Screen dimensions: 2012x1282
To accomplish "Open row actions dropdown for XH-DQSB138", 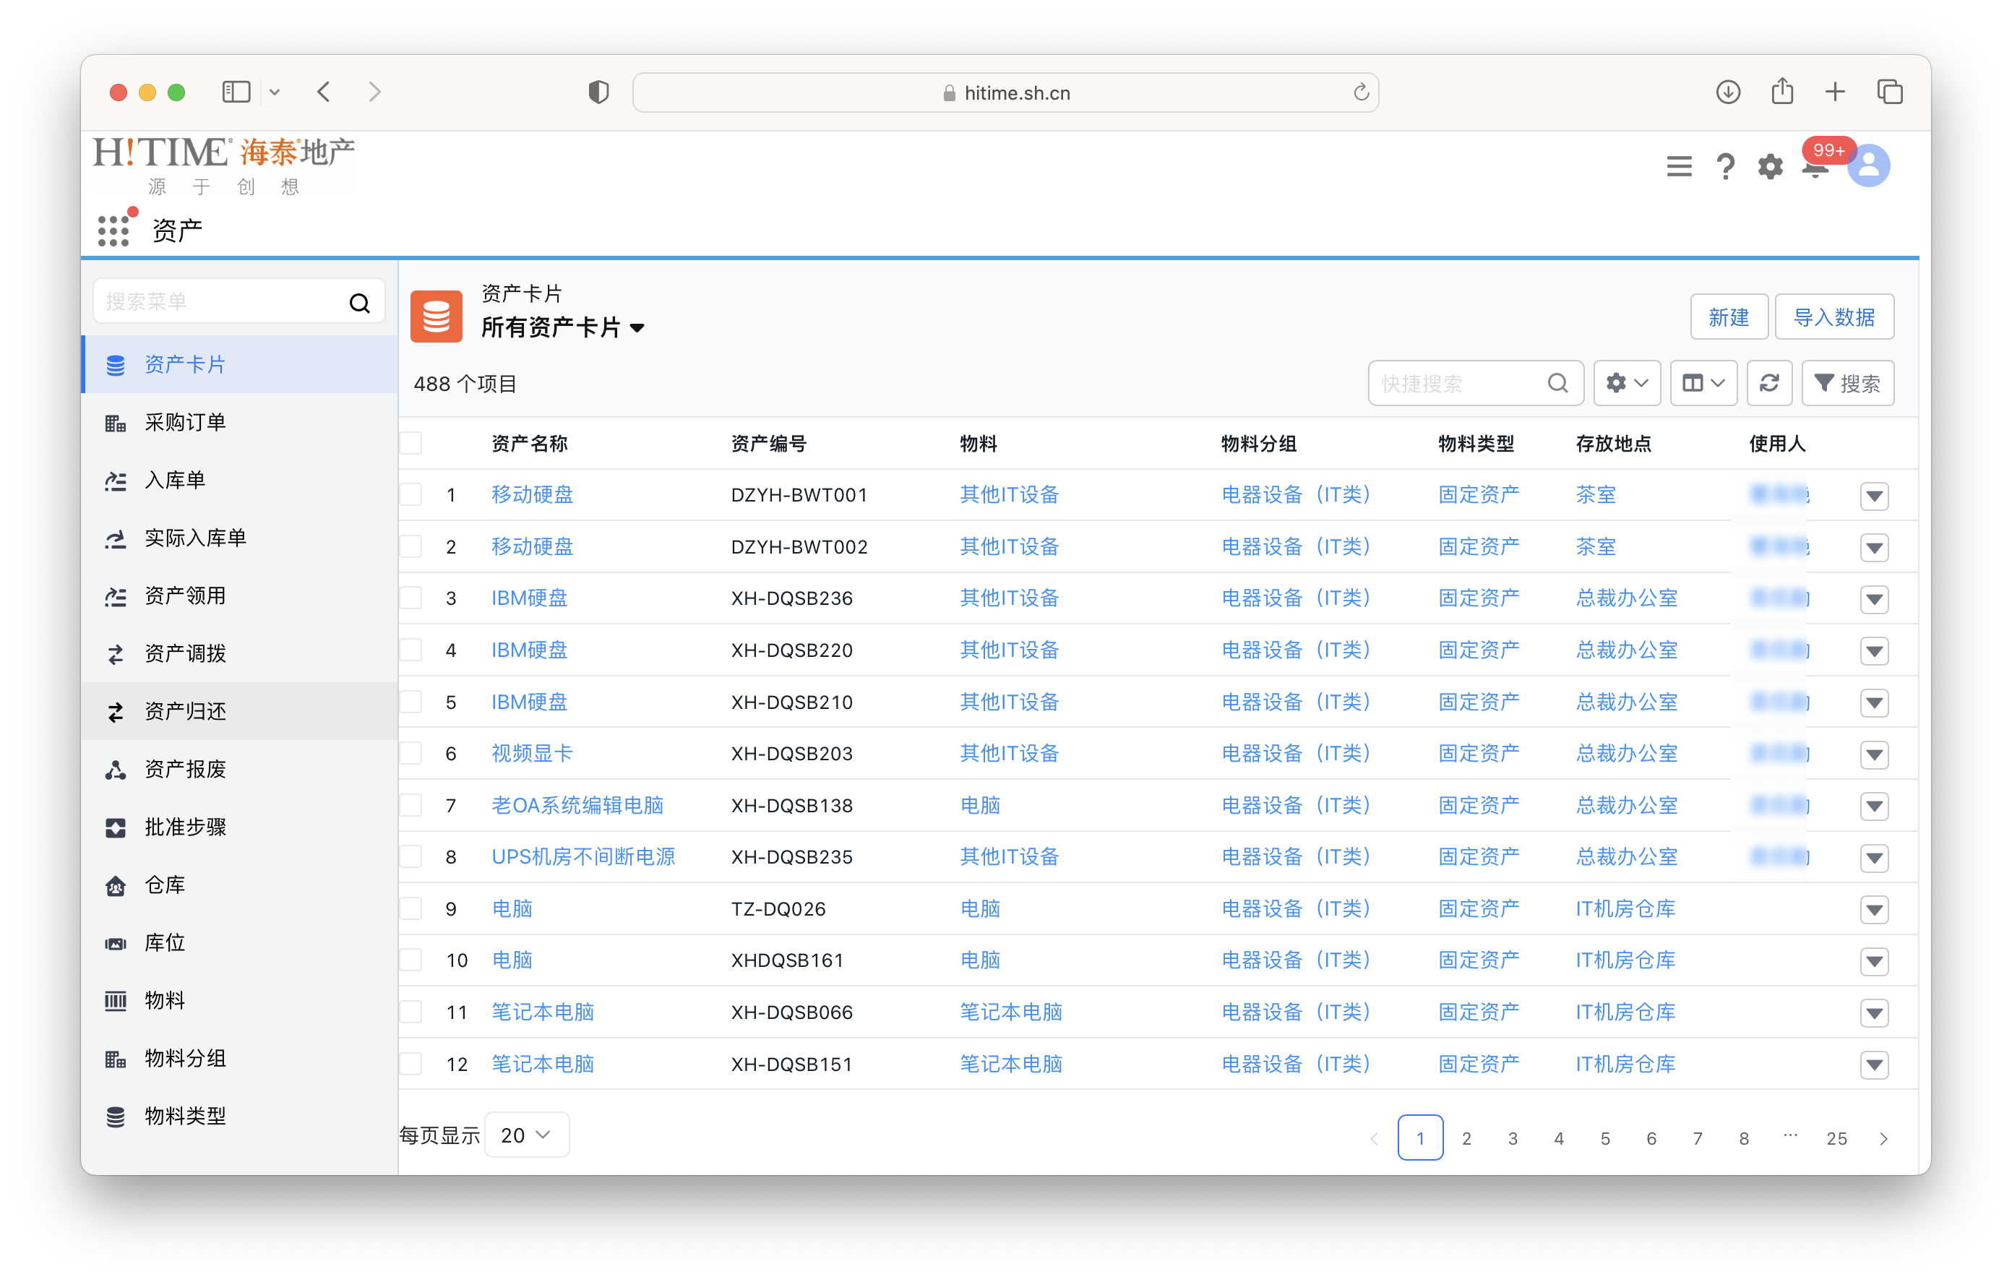I will pyautogui.click(x=1874, y=807).
